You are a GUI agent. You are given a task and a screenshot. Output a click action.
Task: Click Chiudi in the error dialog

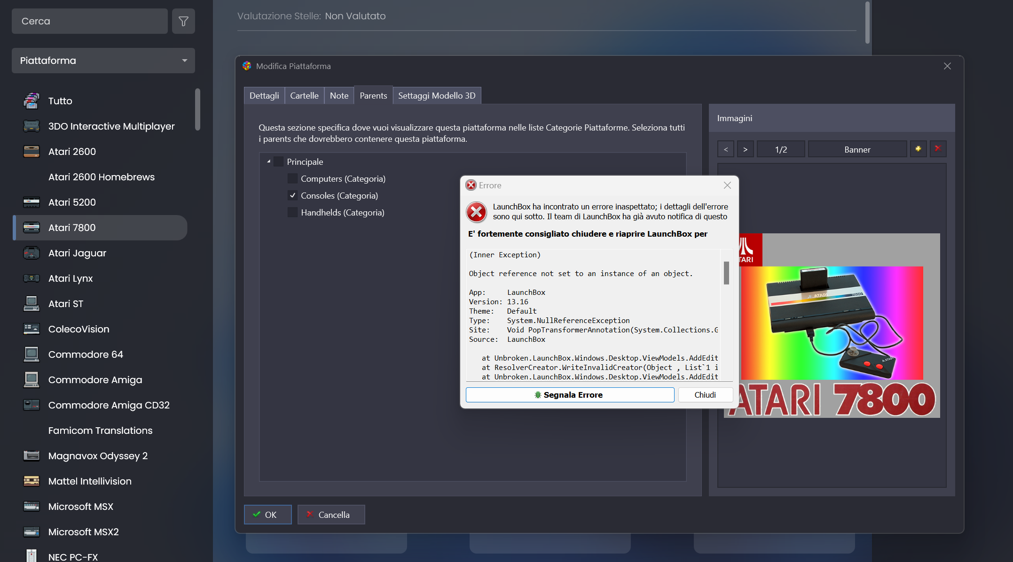[705, 395]
